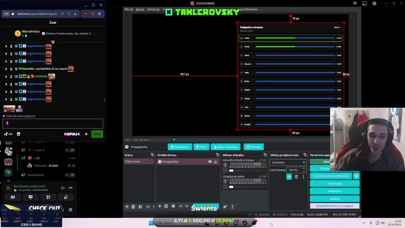
Task: Select Start screen scene
Action: pos(139,161)
